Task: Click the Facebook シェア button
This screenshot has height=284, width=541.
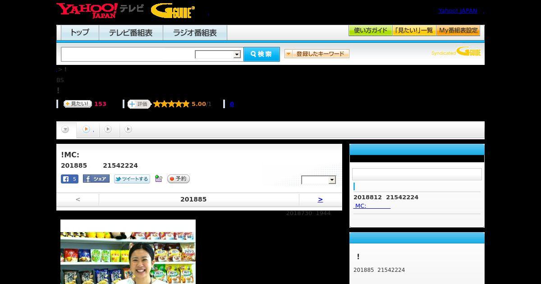Action: 96,179
